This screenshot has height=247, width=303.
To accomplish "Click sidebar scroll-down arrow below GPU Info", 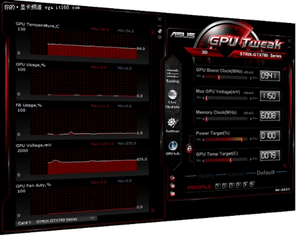I will click(x=172, y=165).
